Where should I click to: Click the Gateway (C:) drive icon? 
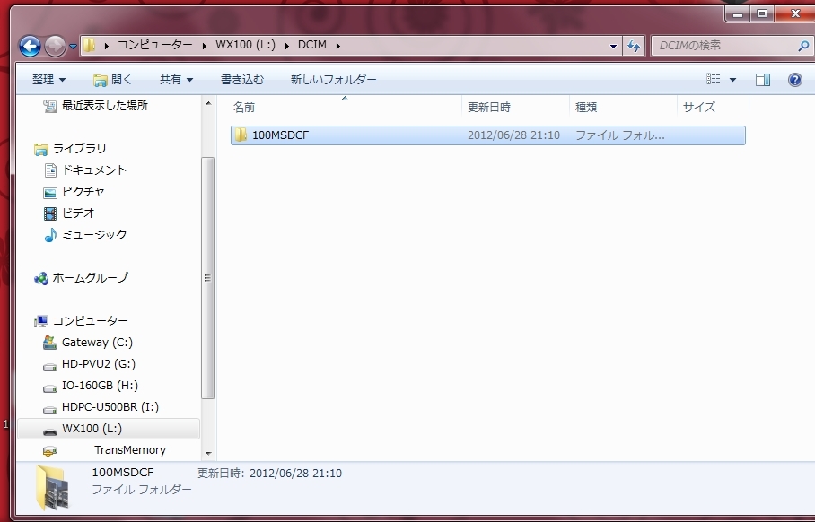tap(50, 343)
